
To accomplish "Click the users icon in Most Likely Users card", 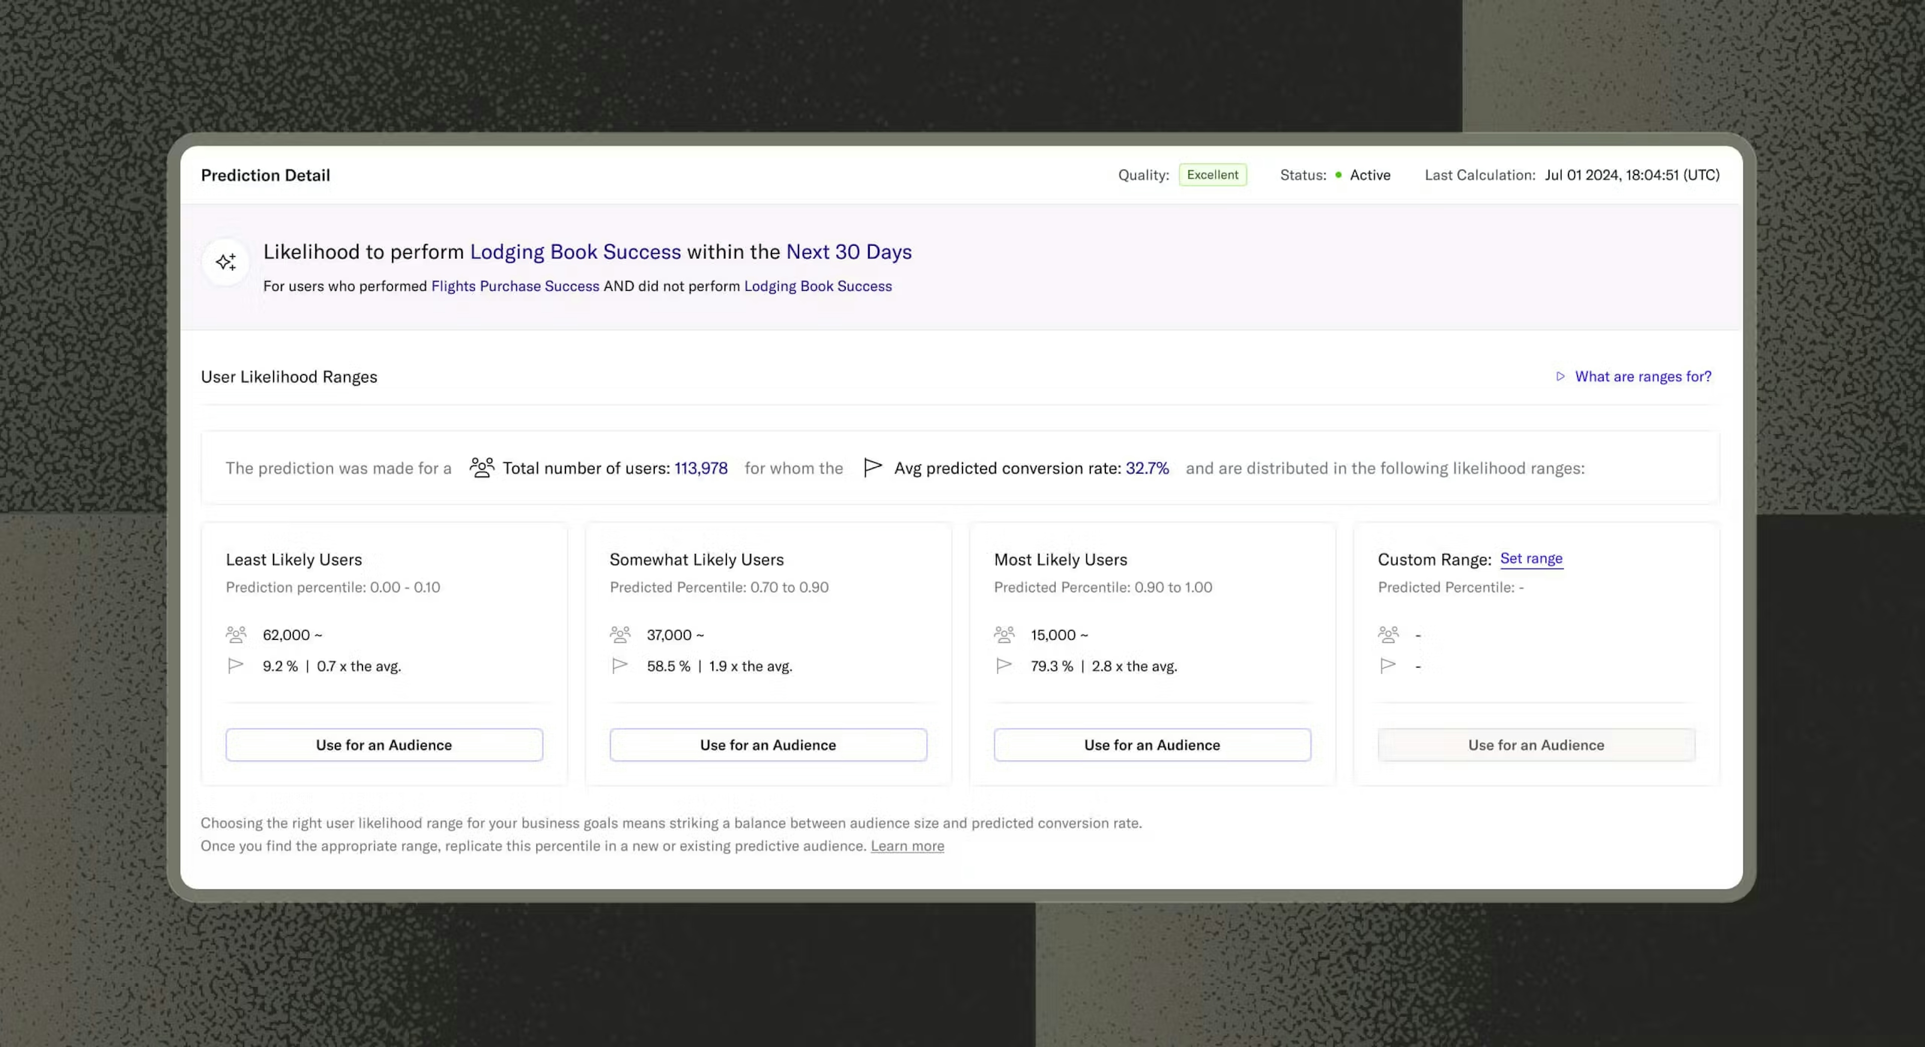I will (x=1004, y=634).
